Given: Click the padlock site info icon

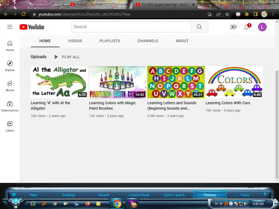Looking at the screenshot, I should pos(34,14).
